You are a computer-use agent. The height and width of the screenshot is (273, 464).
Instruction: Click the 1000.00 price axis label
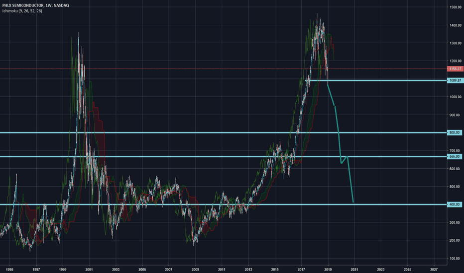[x=456, y=97]
